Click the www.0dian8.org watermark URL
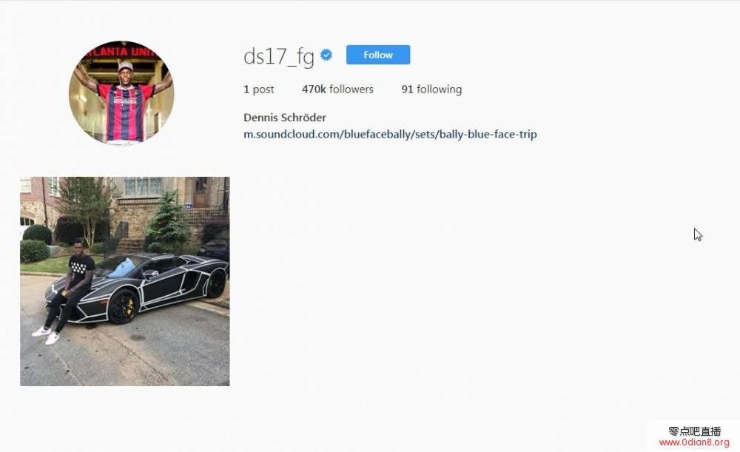740x452 pixels. (x=694, y=442)
